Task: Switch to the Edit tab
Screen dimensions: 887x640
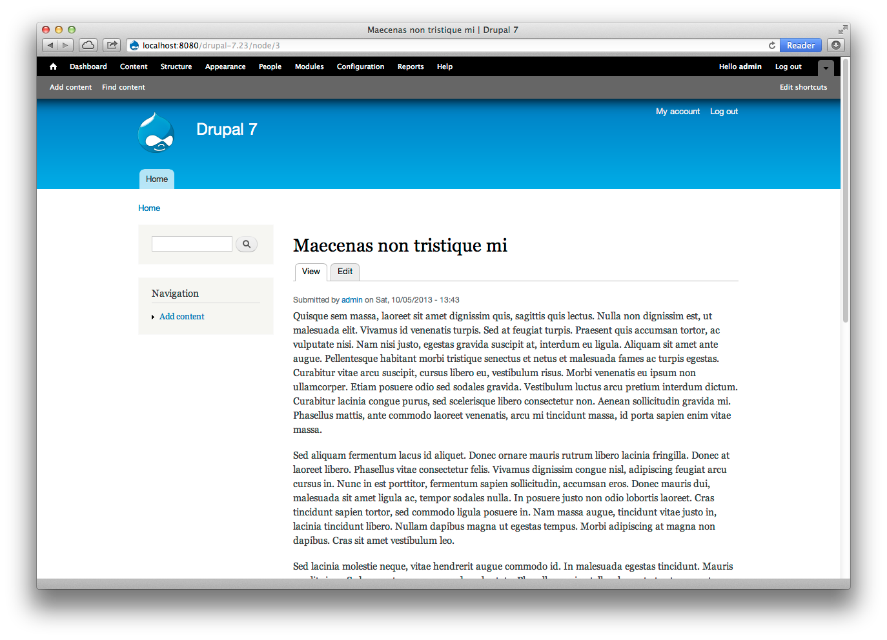Action: [x=345, y=272]
